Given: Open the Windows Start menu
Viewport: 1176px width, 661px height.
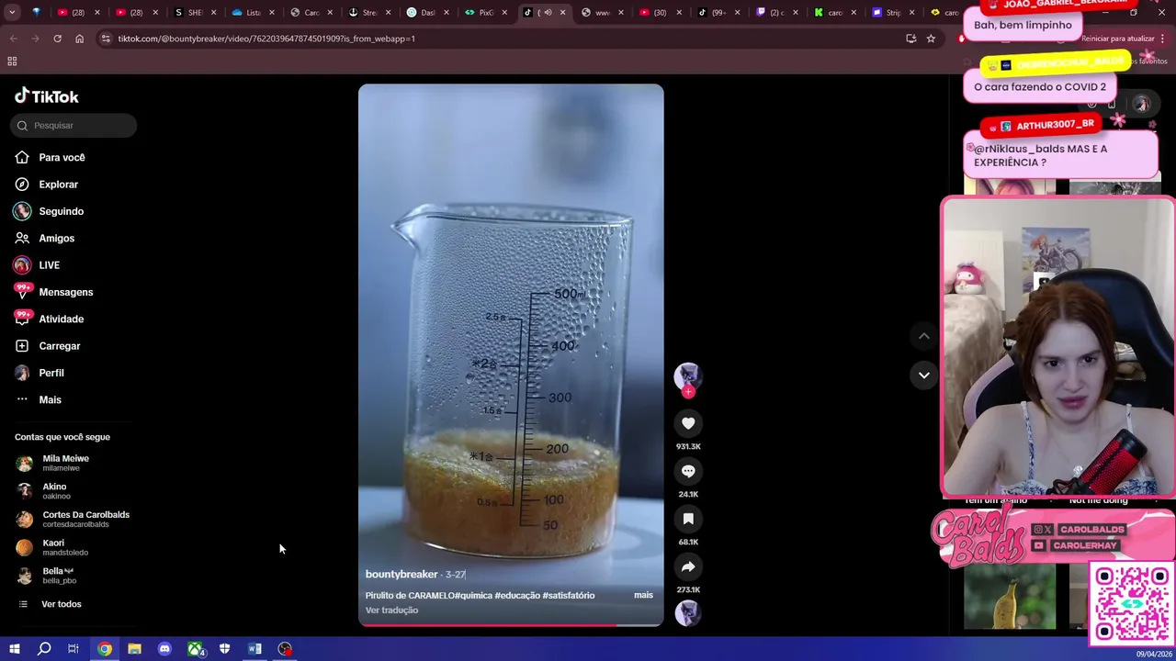Looking at the screenshot, I should pyautogui.click(x=14, y=649).
